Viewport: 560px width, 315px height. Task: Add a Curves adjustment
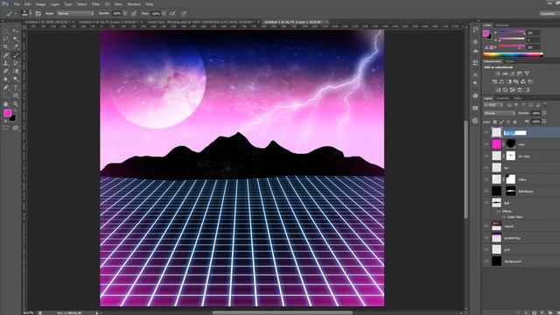(512, 73)
